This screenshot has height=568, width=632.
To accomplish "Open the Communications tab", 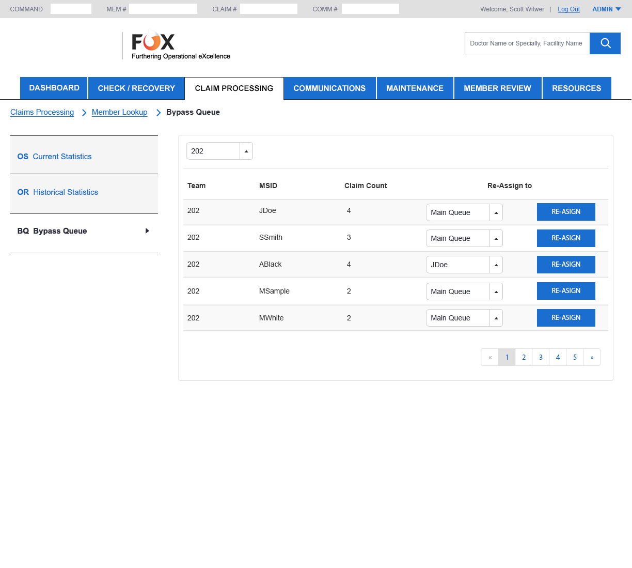I will pyautogui.click(x=329, y=88).
